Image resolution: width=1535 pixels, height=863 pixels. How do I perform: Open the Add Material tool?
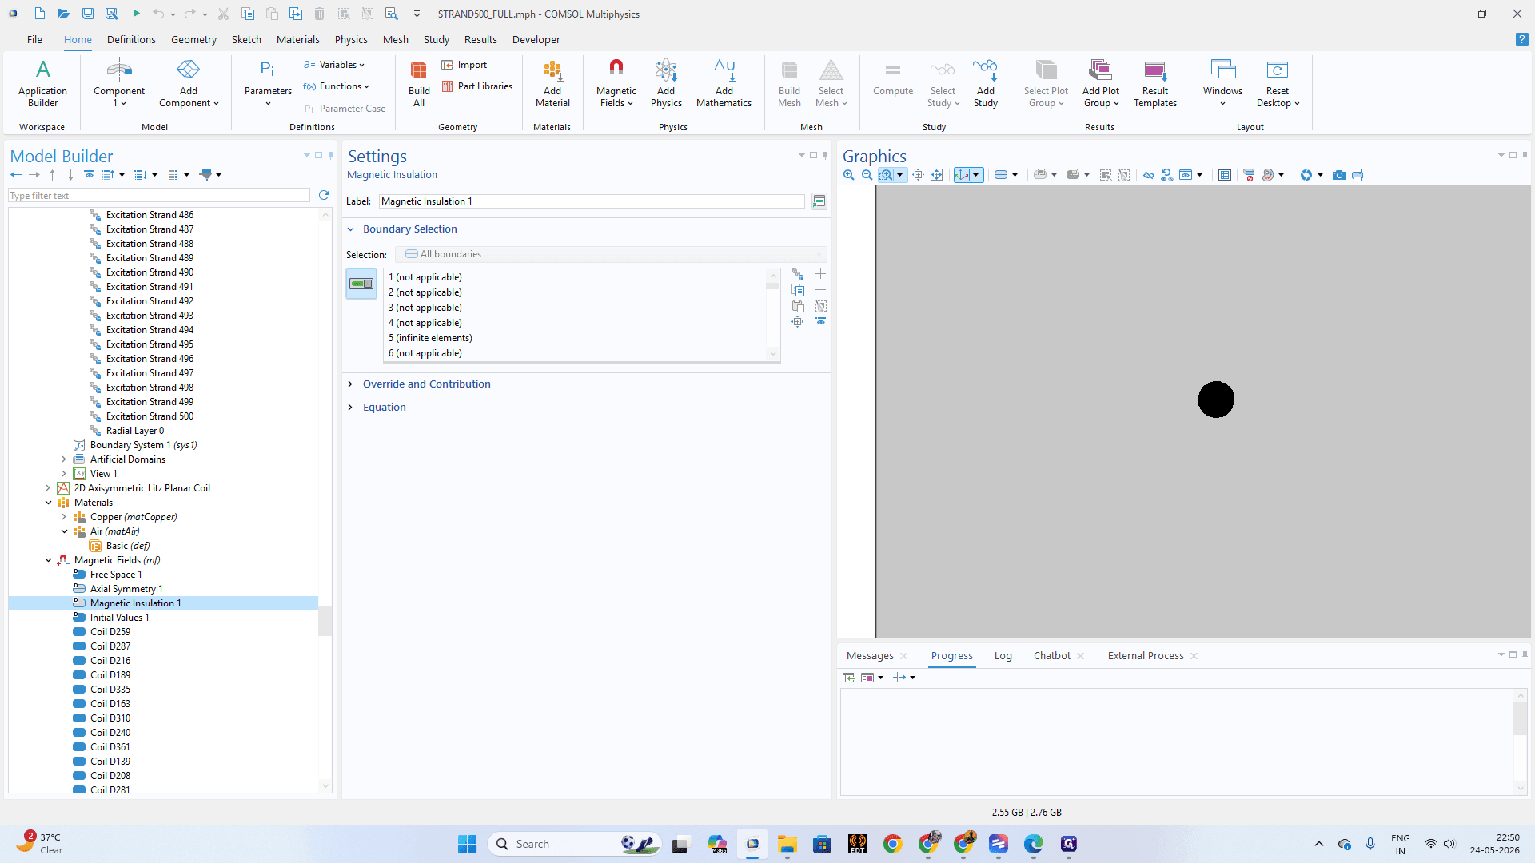pos(552,83)
